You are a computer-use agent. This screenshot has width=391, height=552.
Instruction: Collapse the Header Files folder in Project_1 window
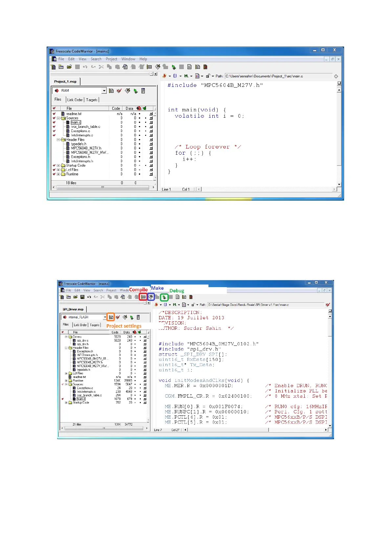coord(58,140)
